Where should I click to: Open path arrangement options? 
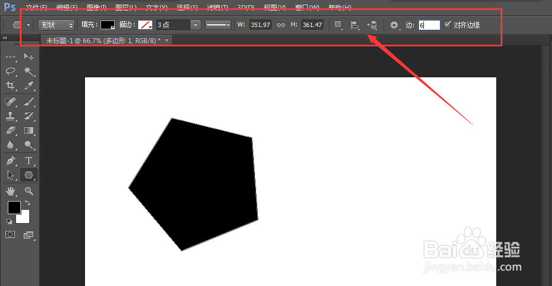click(372, 25)
